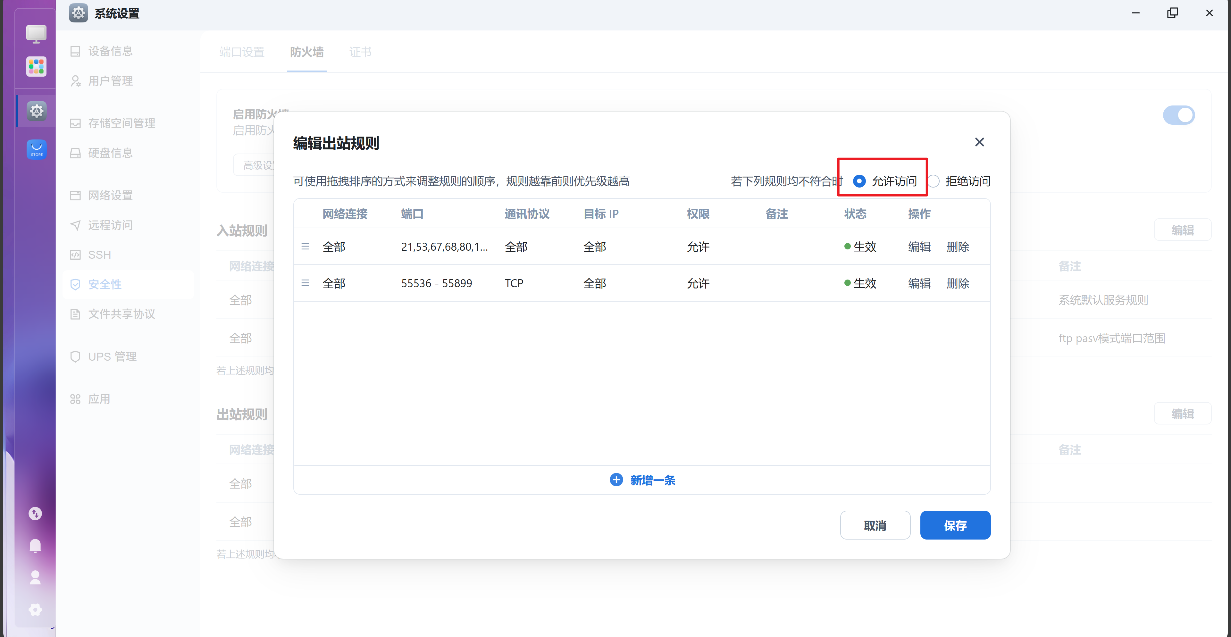Image resolution: width=1231 pixels, height=637 pixels.
Task: Restore the System Settings window size
Action: click(x=1172, y=13)
